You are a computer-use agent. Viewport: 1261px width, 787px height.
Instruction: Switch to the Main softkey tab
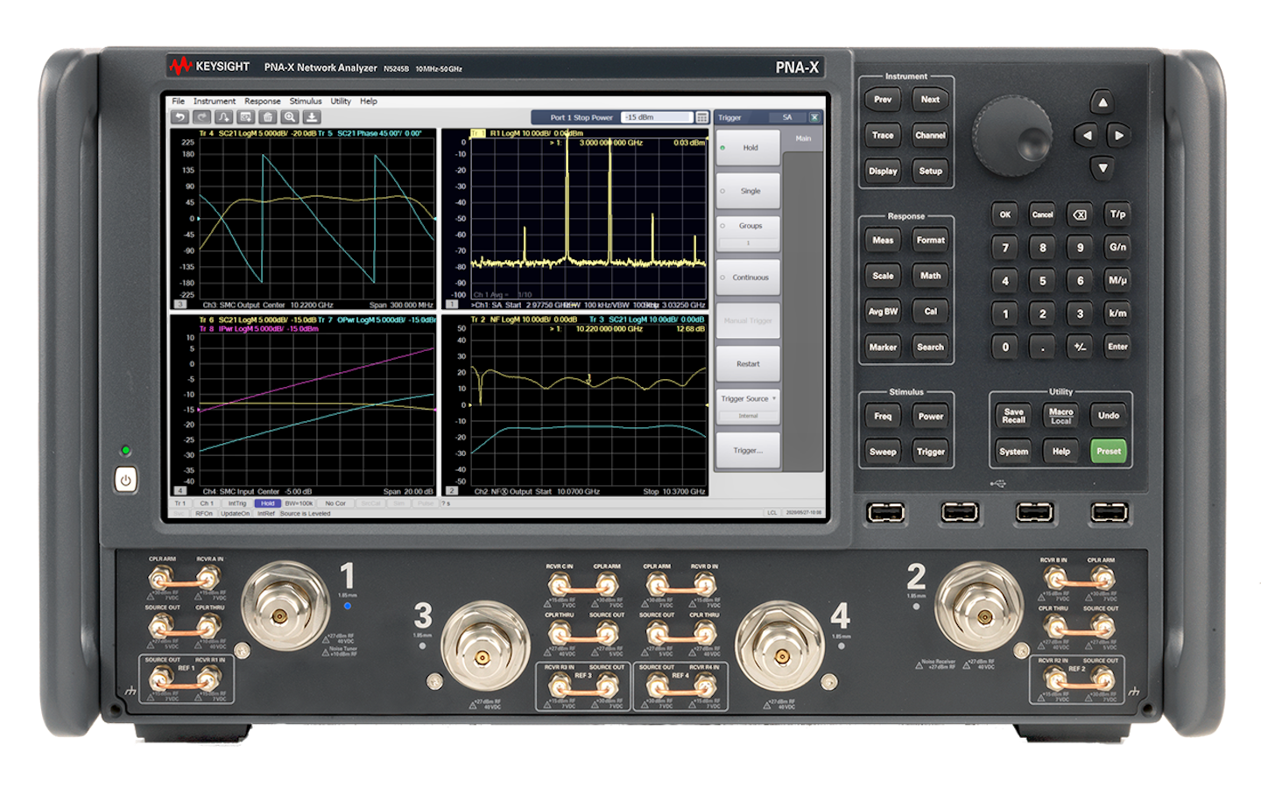803,139
